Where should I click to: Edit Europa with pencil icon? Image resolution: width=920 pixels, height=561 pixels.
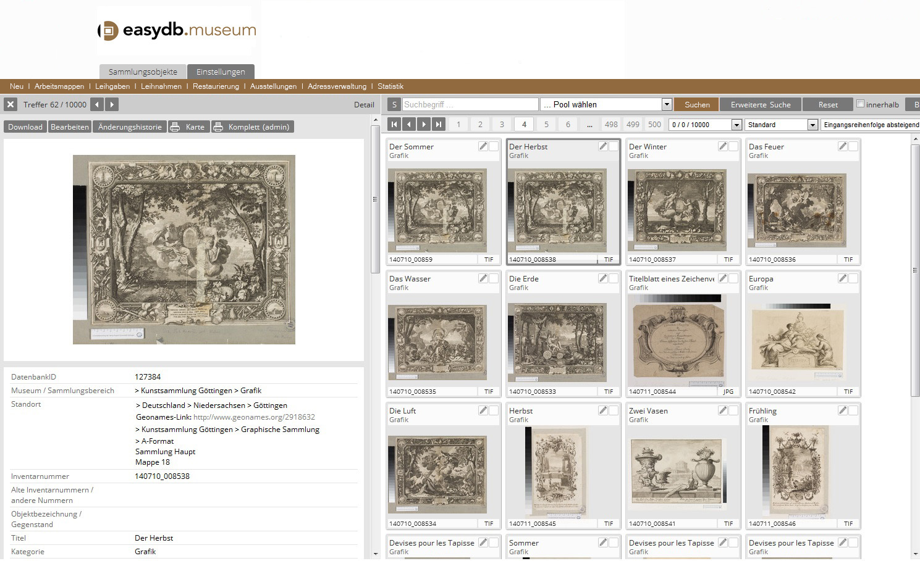pos(843,278)
